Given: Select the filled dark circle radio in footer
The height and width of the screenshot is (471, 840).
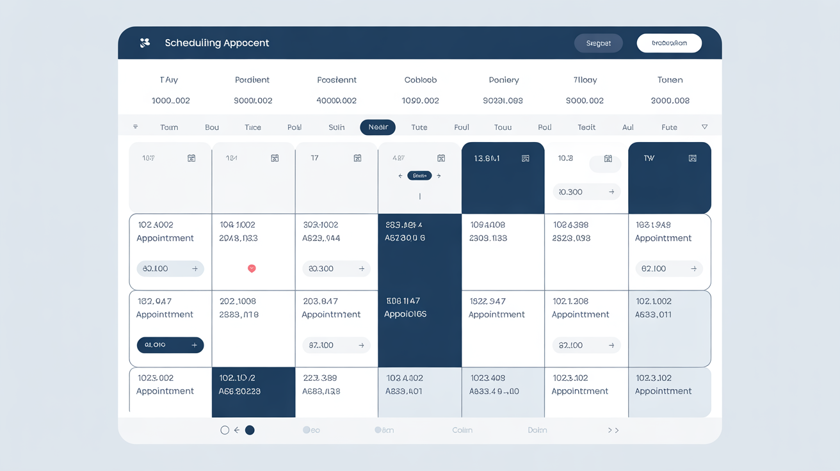Looking at the screenshot, I should point(250,431).
